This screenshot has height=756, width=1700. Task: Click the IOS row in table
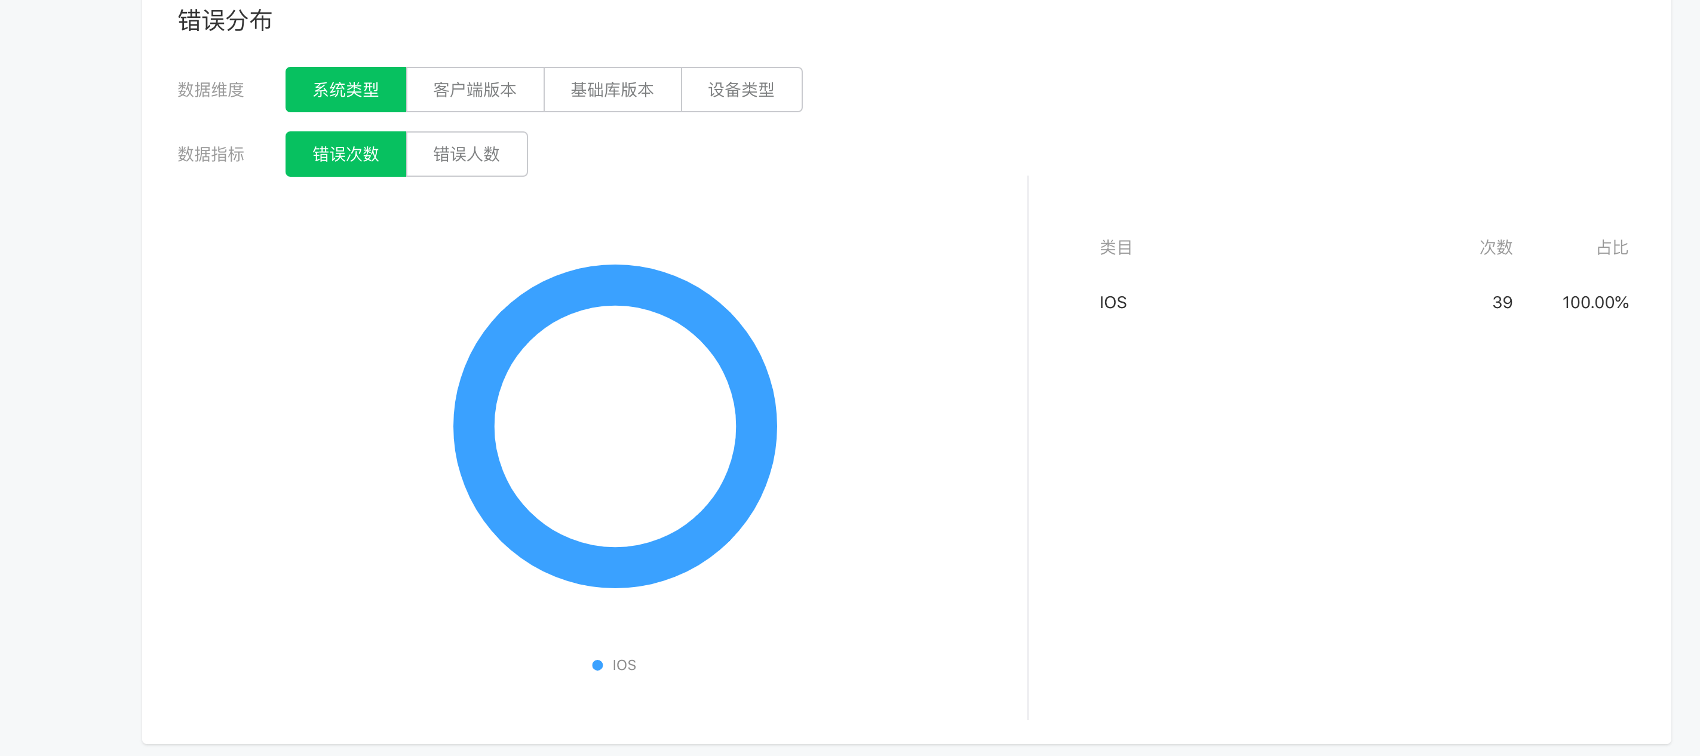click(x=1113, y=302)
